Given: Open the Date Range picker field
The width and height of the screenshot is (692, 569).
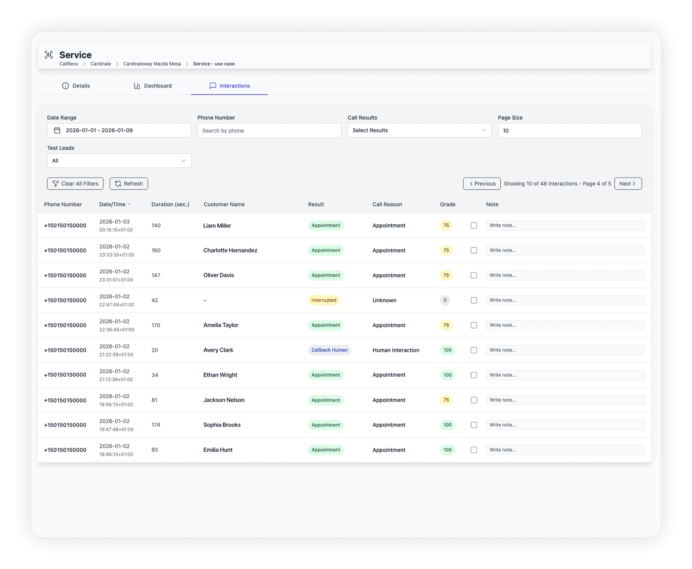Looking at the screenshot, I should tap(119, 130).
